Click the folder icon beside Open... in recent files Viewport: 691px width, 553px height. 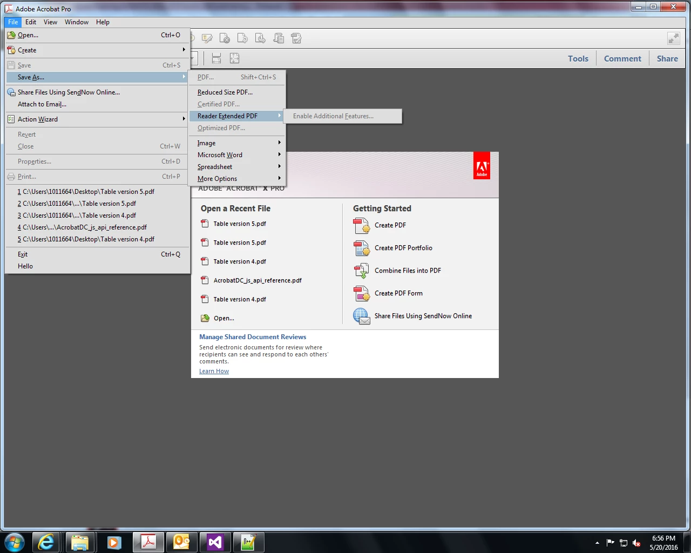pos(205,318)
